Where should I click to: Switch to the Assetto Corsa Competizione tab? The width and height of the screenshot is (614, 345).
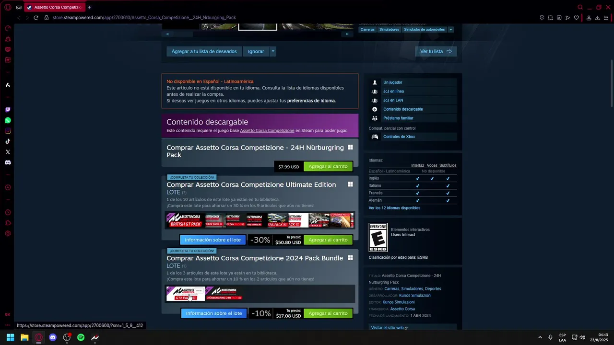click(54, 7)
